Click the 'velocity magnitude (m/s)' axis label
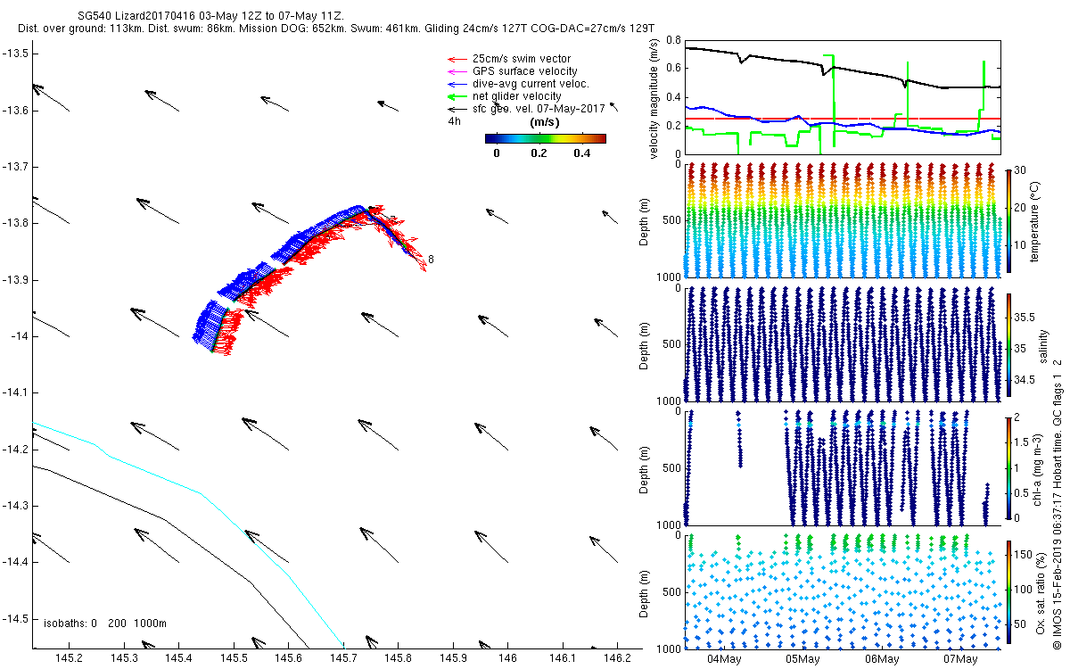The width and height of the screenshot is (1070, 669). click(x=654, y=98)
